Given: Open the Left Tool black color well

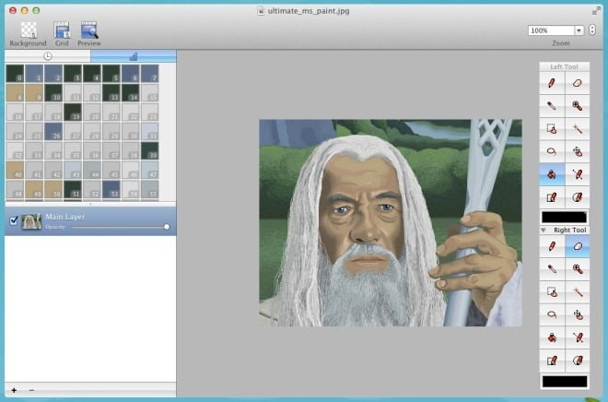Looking at the screenshot, I should pyautogui.click(x=564, y=218).
